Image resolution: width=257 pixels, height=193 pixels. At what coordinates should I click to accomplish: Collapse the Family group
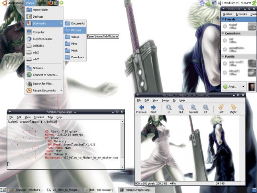[x=223, y=56]
